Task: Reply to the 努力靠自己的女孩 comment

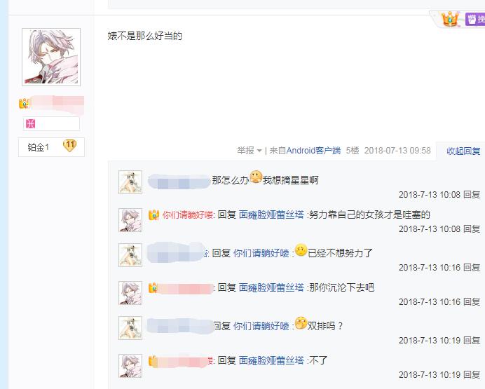Action: pos(472,228)
